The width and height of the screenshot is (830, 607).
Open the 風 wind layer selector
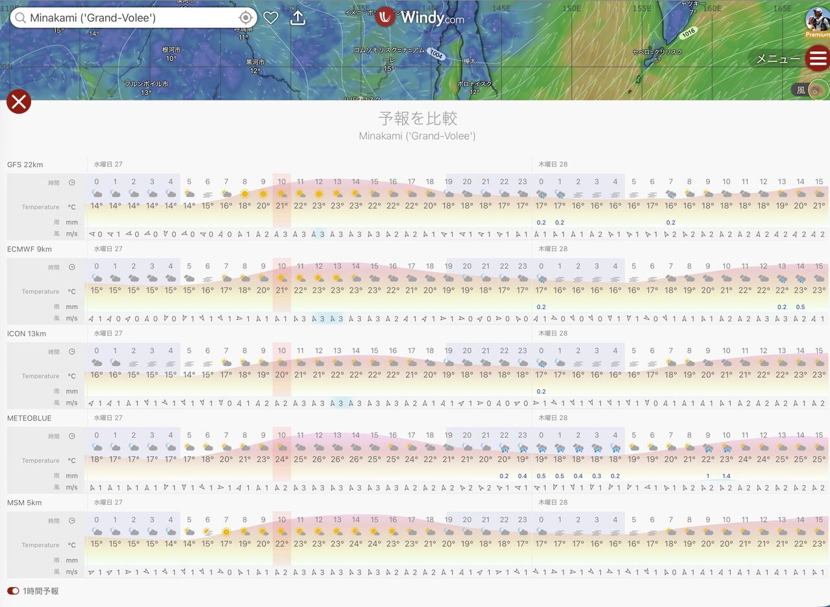click(810, 90)
